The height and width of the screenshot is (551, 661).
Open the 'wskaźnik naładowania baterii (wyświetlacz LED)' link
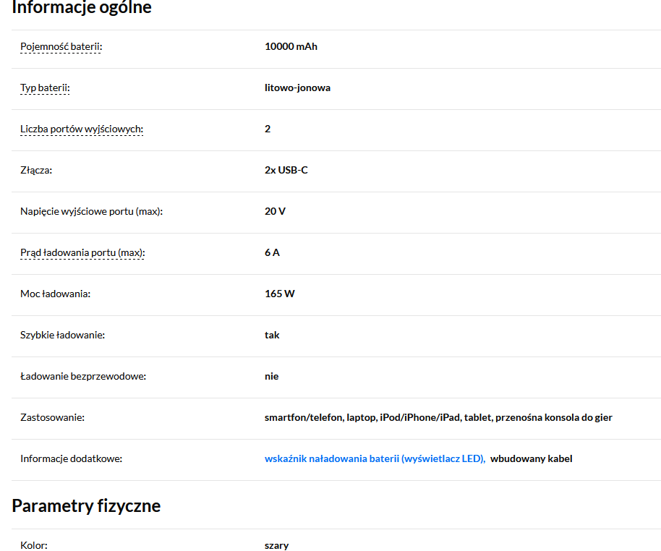375,458
